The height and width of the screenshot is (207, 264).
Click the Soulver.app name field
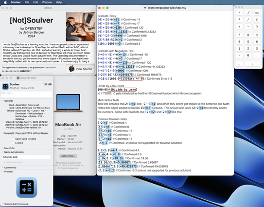(x=27, y=157)
